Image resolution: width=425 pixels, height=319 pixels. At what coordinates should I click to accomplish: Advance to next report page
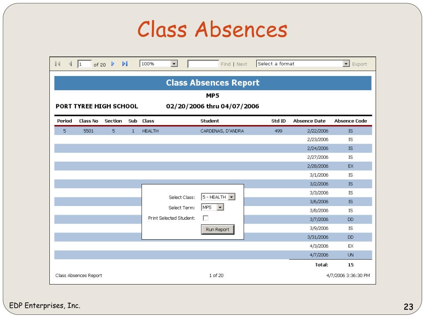click(113, 64)
